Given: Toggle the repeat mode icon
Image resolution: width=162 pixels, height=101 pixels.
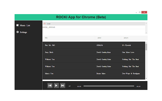Looking at the screenshot, I should pyautogui.click(x=70, y=86).
